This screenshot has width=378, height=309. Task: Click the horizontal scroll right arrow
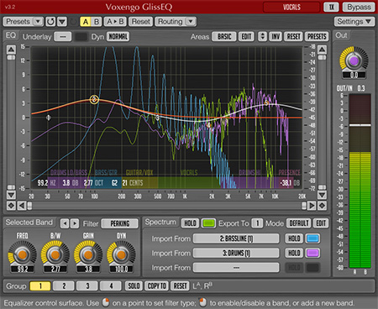pos(312,206)
